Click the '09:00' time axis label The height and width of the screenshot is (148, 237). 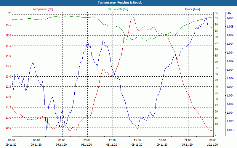[87, 140]
